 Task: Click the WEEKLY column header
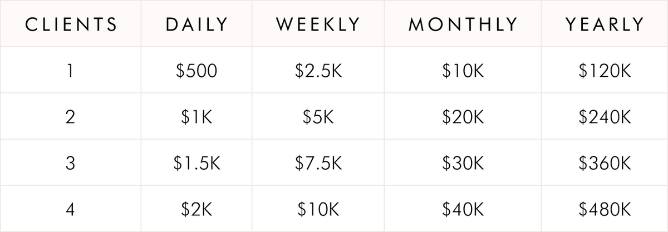point(318,24)
